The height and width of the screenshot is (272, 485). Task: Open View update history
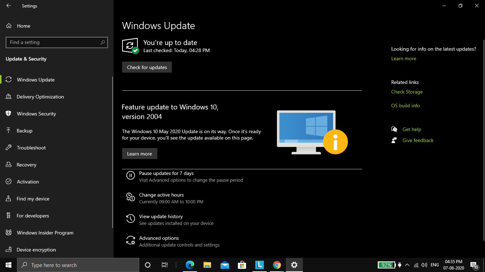click(x=161, y=216)
